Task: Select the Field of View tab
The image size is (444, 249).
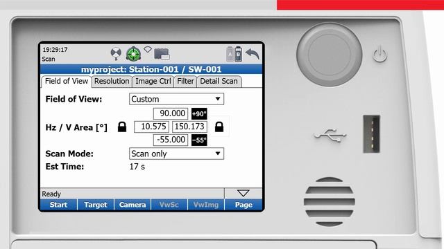Action: (x=67, y=82)
